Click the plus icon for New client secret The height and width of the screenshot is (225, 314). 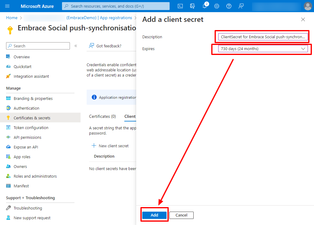point(94,146)
